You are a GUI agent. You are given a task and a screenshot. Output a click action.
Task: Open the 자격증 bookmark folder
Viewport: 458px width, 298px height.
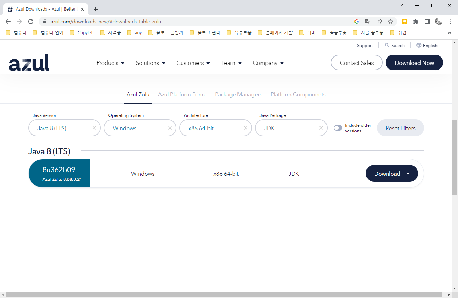click(x=111, y=33)
